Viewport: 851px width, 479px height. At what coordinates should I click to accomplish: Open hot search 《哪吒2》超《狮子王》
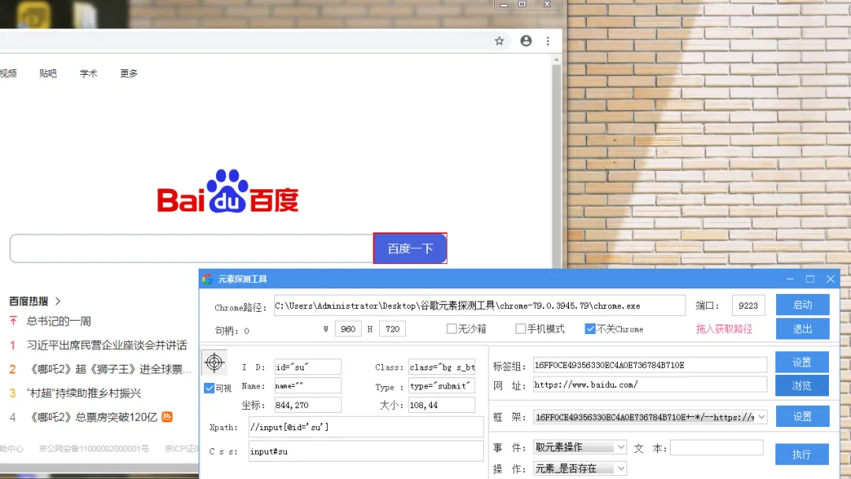coord(109,369)
